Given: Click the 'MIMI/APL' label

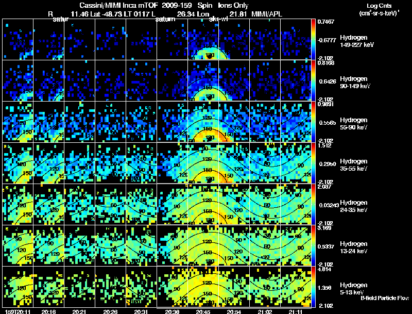Looking at the screenshot, I should tap(267, 14).
